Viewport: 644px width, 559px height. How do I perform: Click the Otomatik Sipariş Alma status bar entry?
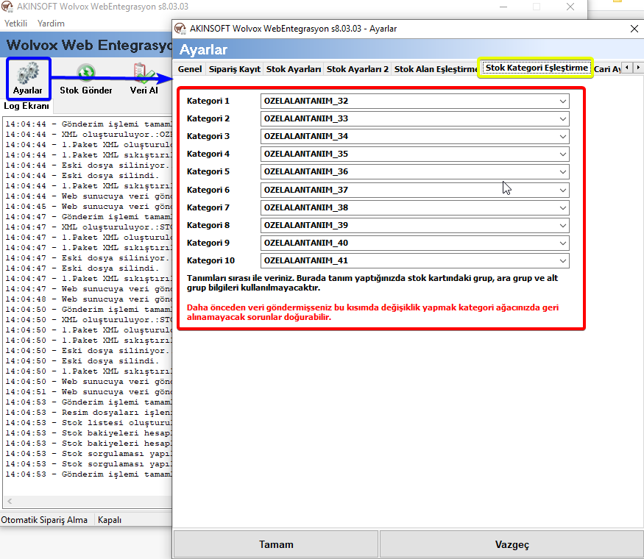coord(44,520)
